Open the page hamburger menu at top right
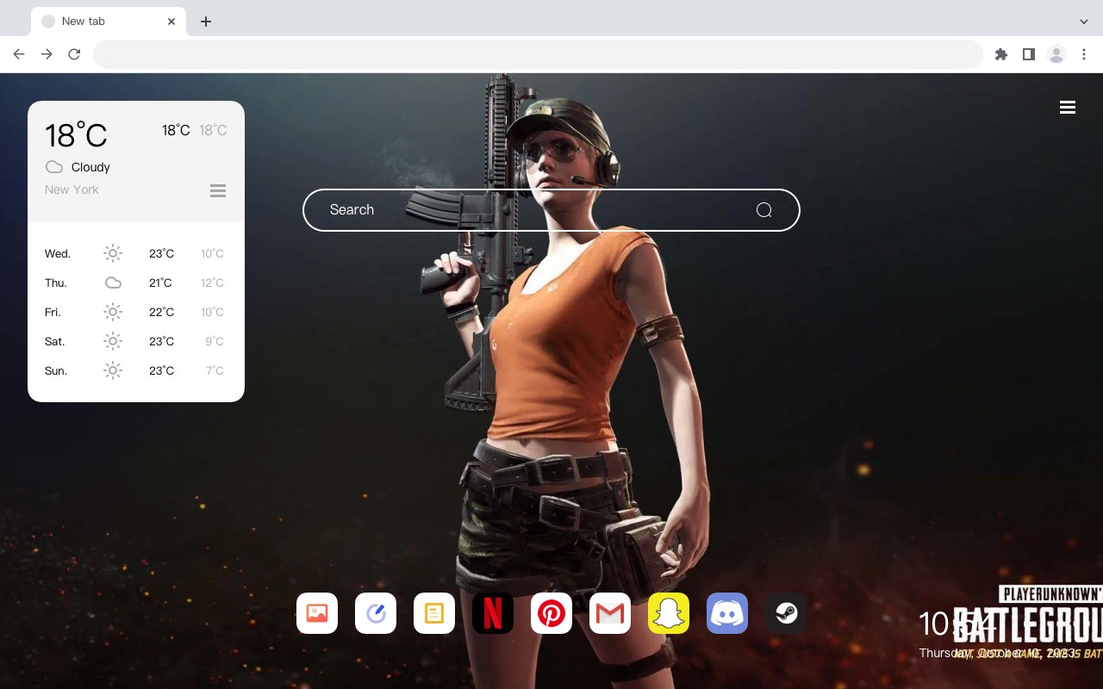The width and height of the screenshot is (1103, 689). tap(1068, 108)
